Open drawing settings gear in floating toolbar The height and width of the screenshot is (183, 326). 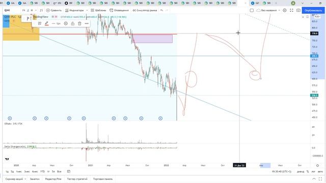coord(66,23)
